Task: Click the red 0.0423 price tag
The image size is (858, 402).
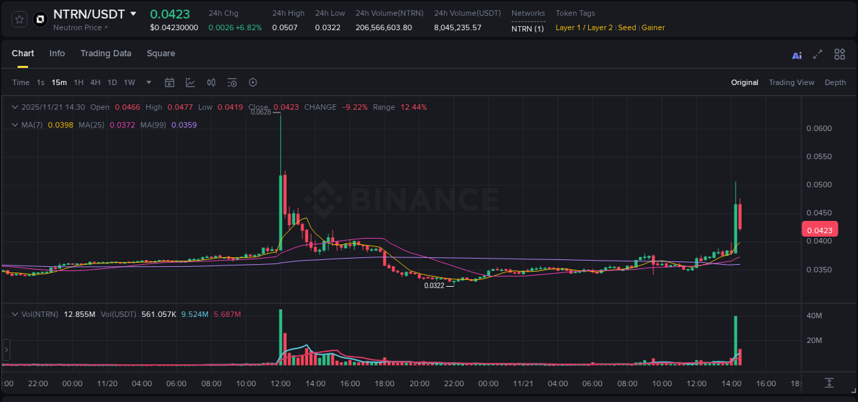Action: coord(820,230)
